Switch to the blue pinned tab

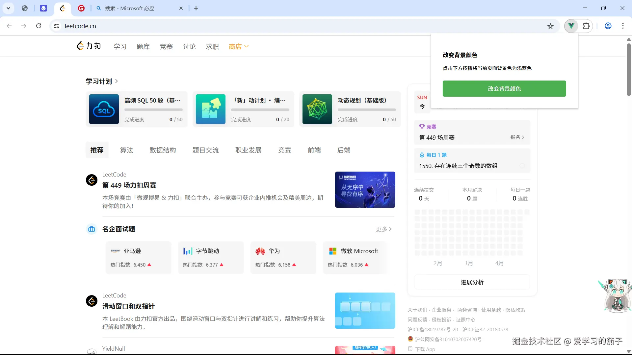point(43,8)
